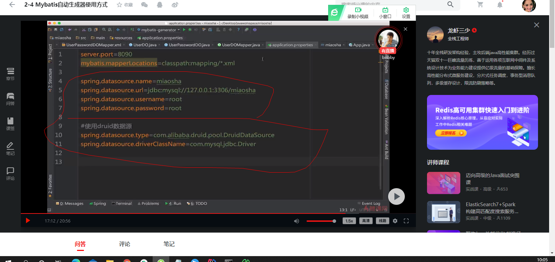555x262 pixels.
Task: Expand the Database side tool panel
Action: [386, 89]
